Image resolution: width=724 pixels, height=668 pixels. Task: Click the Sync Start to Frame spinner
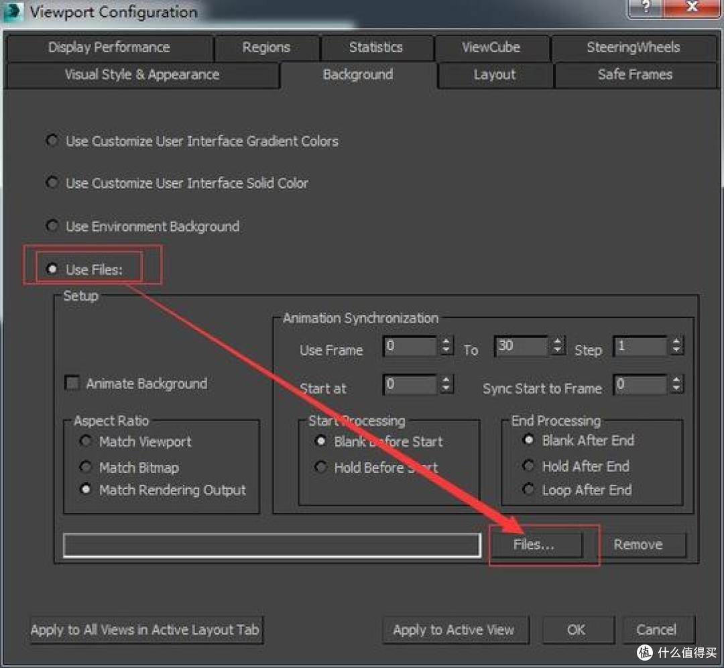pos(676,384)
